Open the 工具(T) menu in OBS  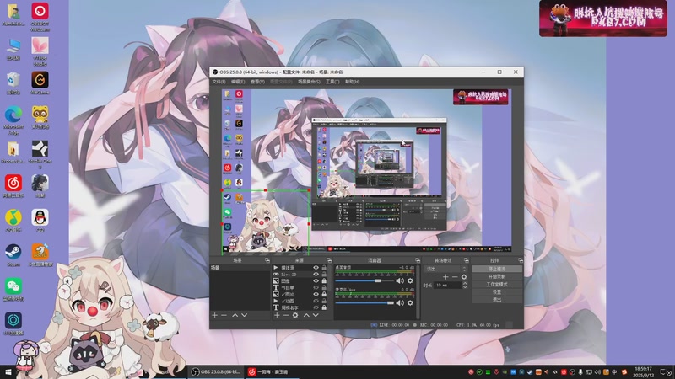(332, 82)
